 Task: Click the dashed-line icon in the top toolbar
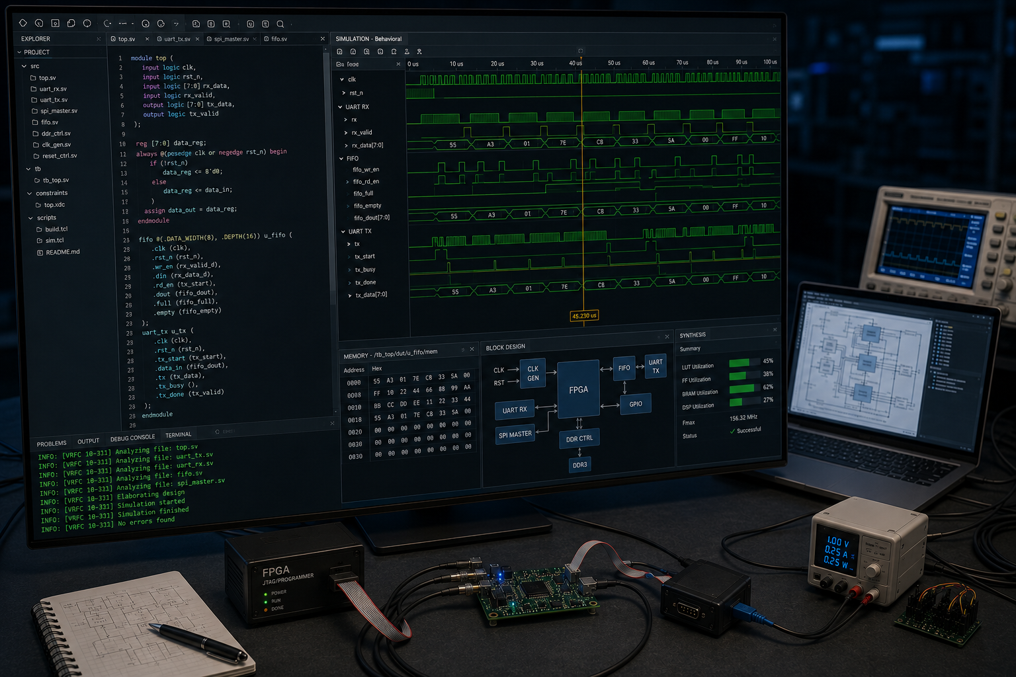tap(123, 23)
